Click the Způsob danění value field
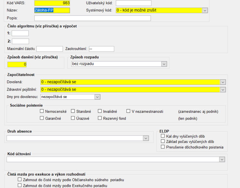Viewport: 240px width, 188px height. (17, 65)
